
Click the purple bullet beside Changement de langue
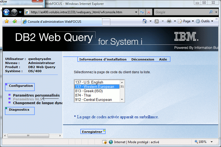pyautogui.click(x=10, y=102)
